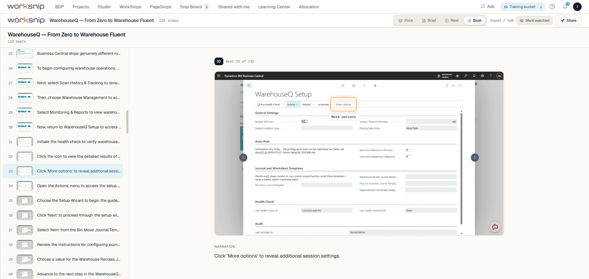The height and width of the screenshot is (279, 589).
Task: Advance to the next beat with the right arrow
Action: (x=475, y=157)
